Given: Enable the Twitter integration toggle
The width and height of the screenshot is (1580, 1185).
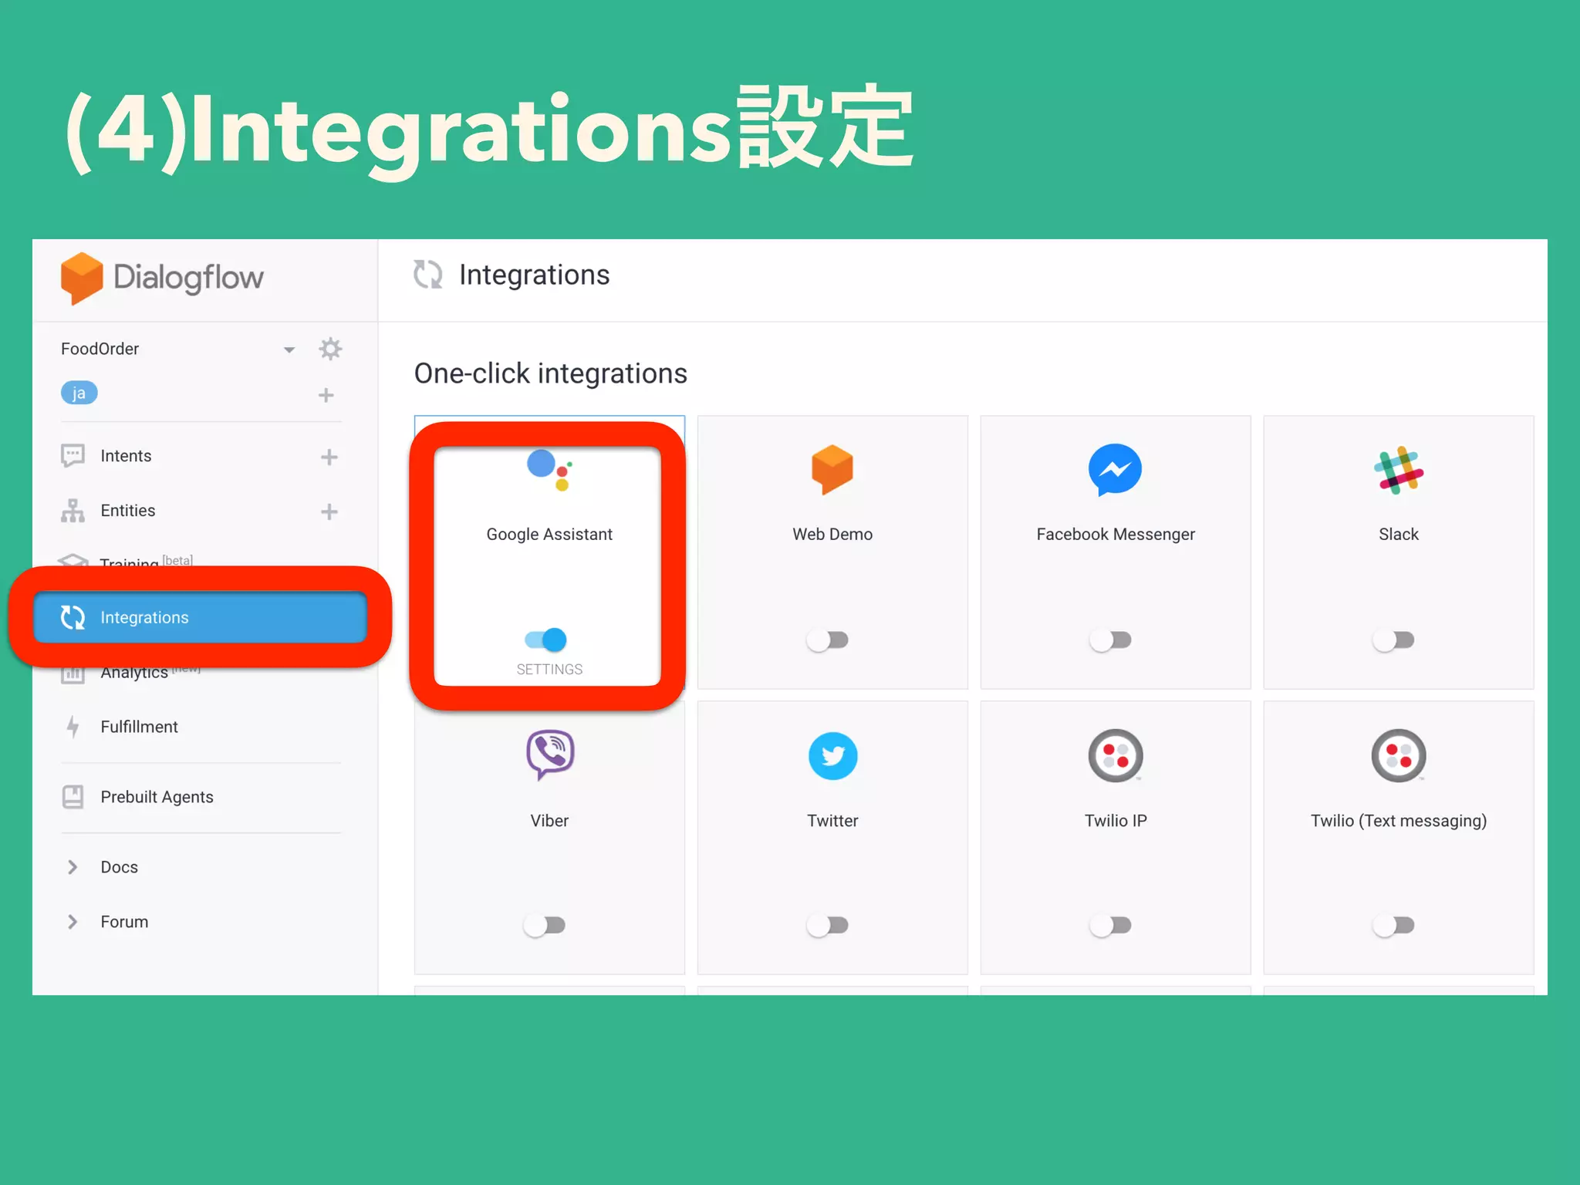Looking at the screenshot, I should [828, 925].
